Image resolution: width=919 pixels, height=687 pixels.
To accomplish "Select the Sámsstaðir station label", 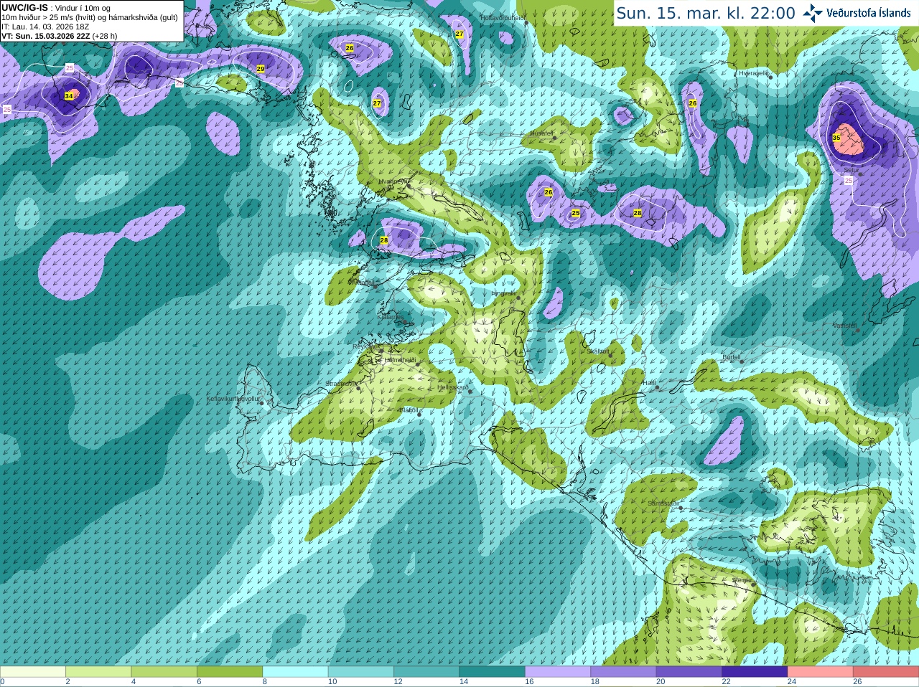I will click(662, 503).
